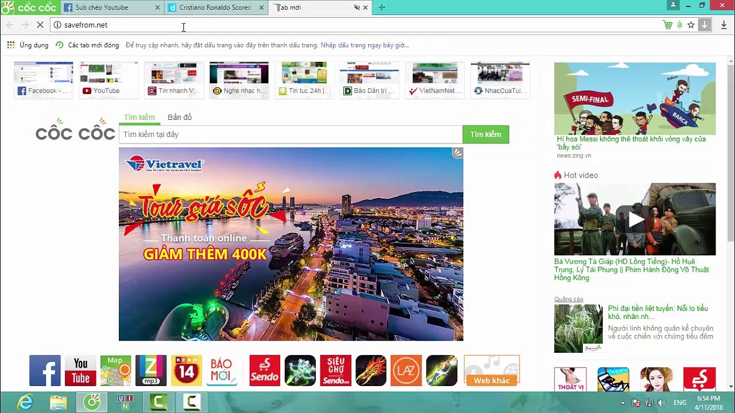Play the Hot video thumbnail
Screen dimensions: 735x413
635,219
